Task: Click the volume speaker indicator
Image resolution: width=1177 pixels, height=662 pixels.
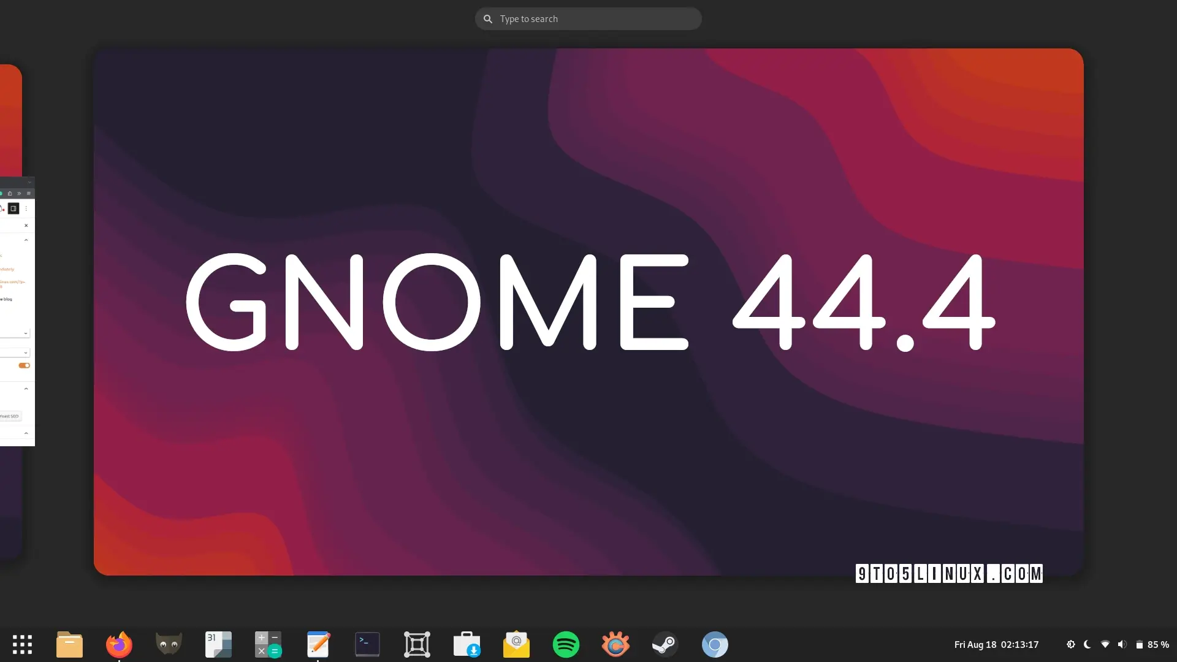Action: point(1122,644)
